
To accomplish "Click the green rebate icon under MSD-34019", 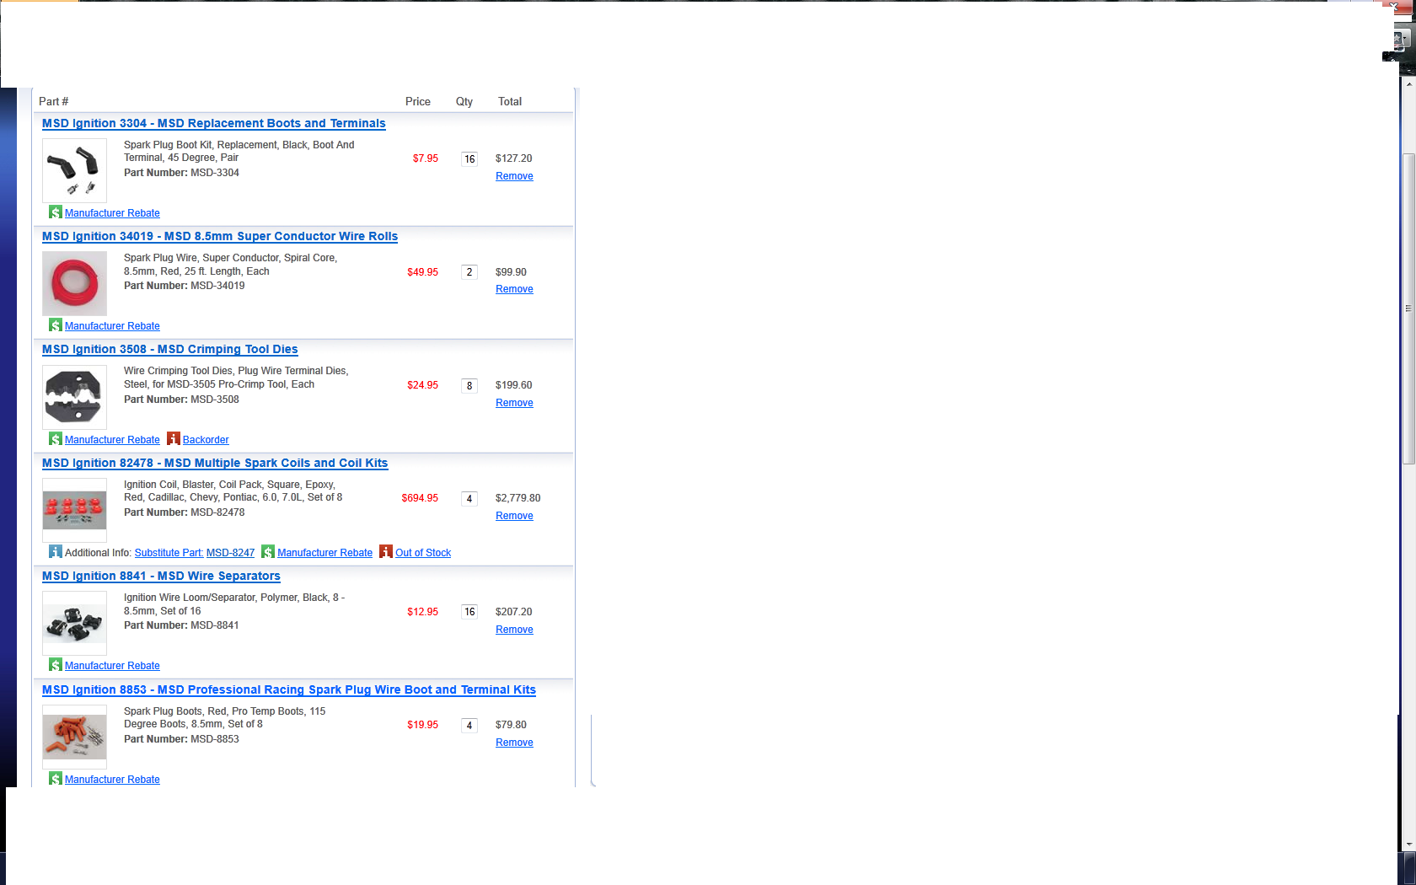I will 55,325.
